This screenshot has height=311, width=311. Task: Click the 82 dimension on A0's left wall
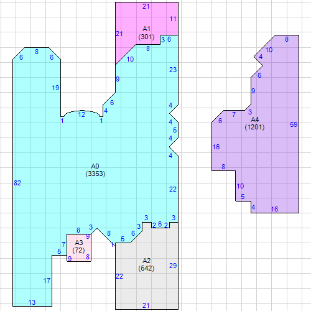(17, 183)
